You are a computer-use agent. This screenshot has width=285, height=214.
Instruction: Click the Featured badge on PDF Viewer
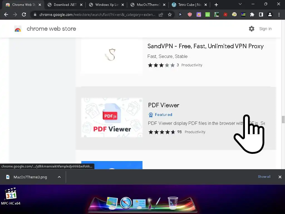(160, 115)
